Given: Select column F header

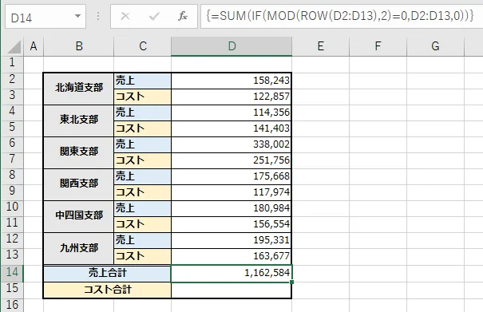Looking at the screenshot, I should click(x=378, y=46).
